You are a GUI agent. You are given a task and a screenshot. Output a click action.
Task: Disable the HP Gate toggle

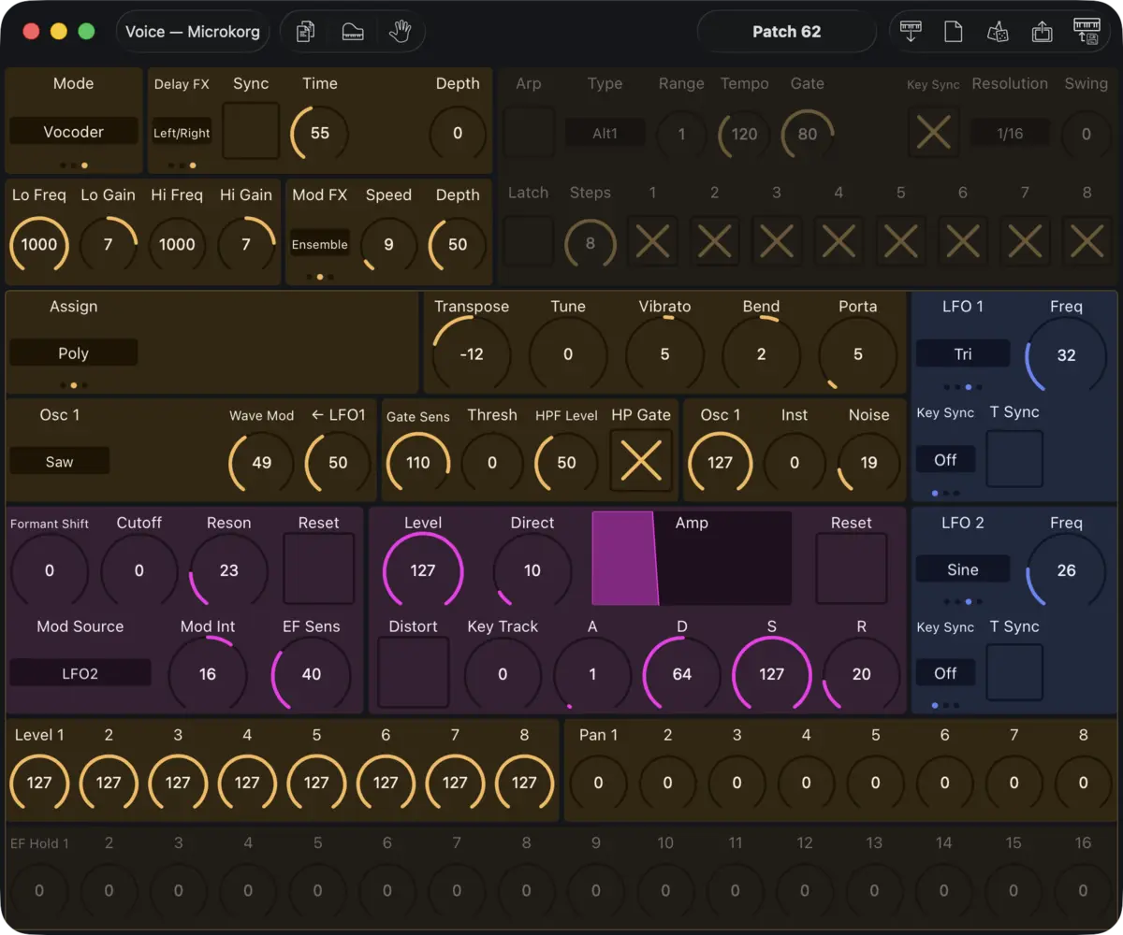pos(641,461)
